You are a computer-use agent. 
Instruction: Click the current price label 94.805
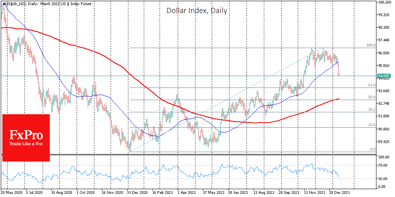click(384, 76)
